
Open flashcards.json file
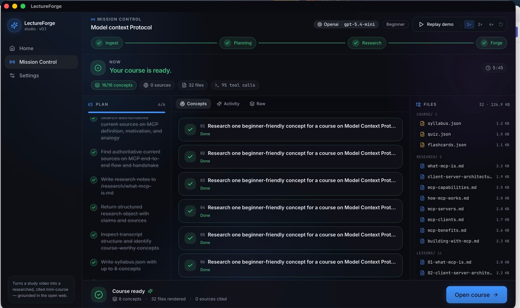pyautogui.click(x=464, y=145)
